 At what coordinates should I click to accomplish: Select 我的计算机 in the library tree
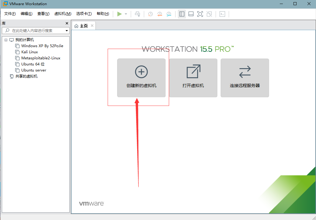pyautogui.click(x=25, y=40)
